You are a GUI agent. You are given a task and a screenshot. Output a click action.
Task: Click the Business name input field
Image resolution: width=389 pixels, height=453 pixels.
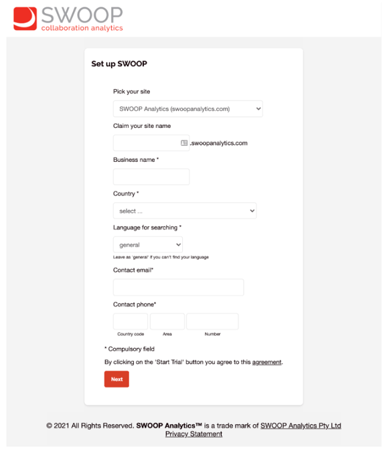click(151, 177)
